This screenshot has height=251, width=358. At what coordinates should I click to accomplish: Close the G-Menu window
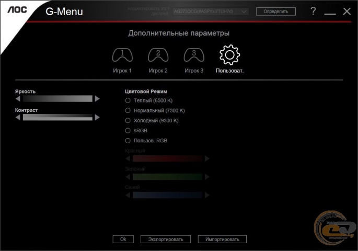pos(347,11)
